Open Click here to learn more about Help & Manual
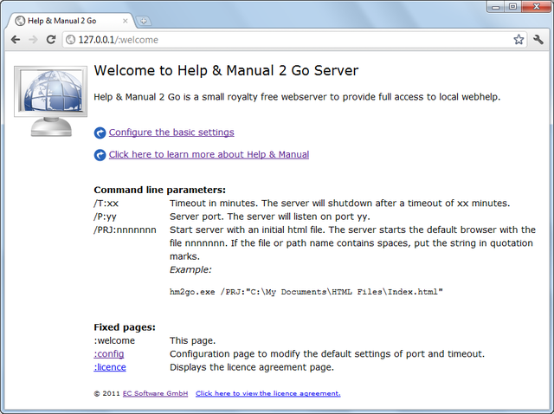 (209, 154)
